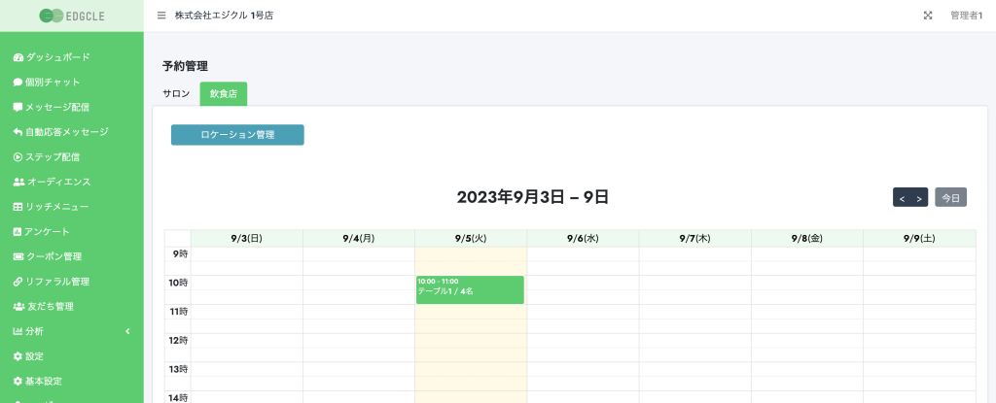Open リファラル管理 link icon entry

click(x=51, y=282)
